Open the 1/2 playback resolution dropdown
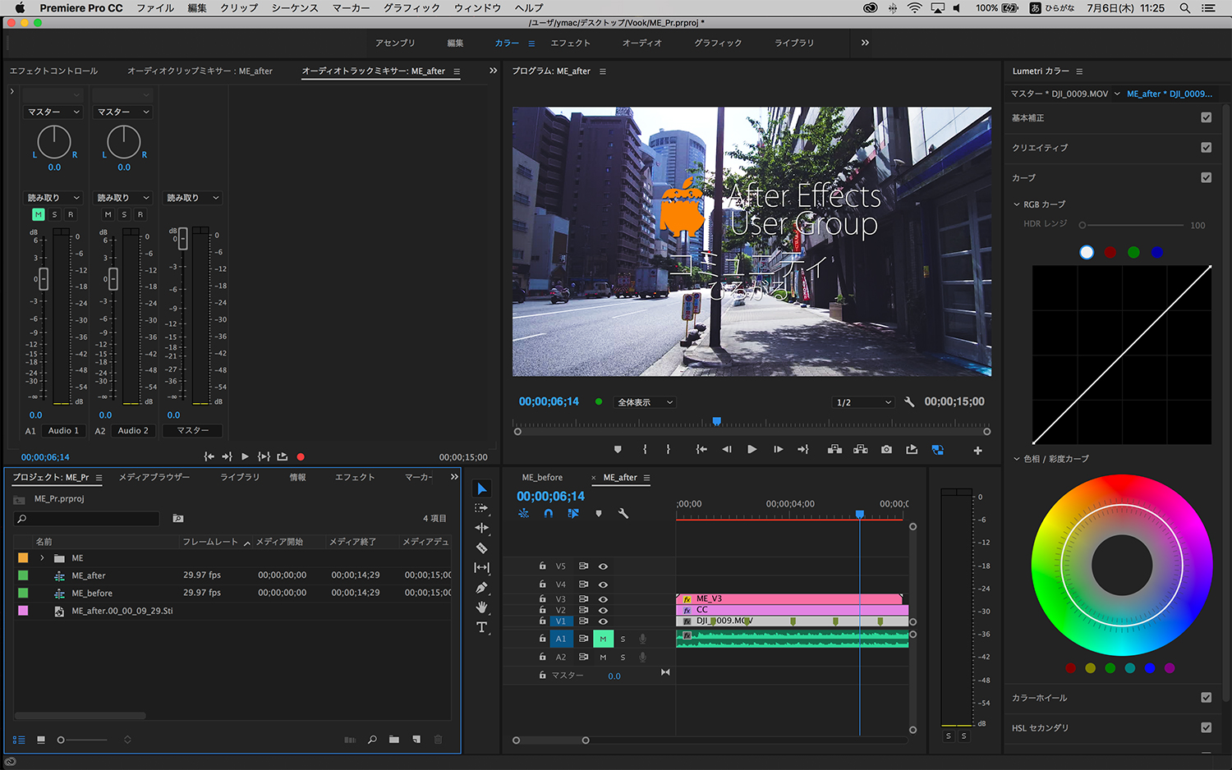1232x770 pixels. [x=863, y=402]
